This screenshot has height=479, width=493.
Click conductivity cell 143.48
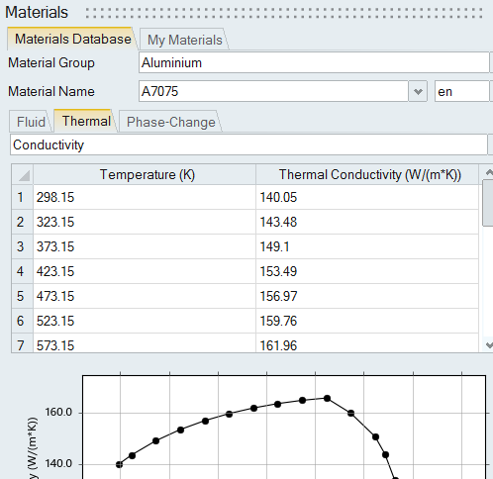pos(367,222)
